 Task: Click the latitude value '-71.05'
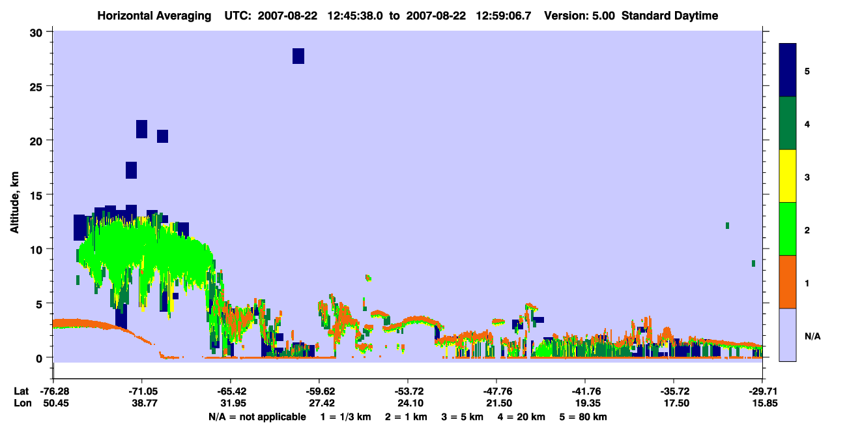point(141,391)
